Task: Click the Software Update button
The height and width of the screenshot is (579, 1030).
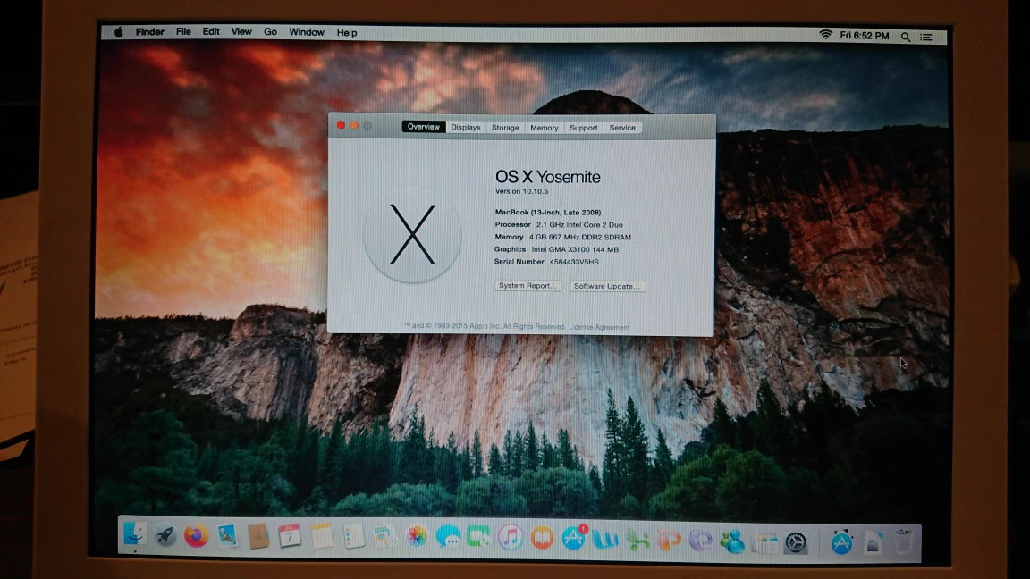Action: [607, 286]
